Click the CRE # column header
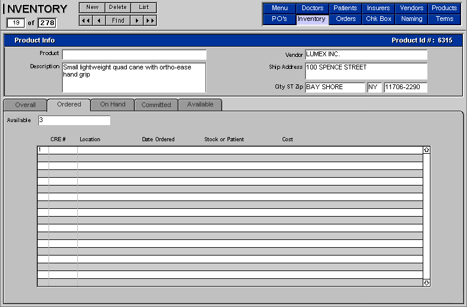The image size is (467, 307). [x=58, y=139]
